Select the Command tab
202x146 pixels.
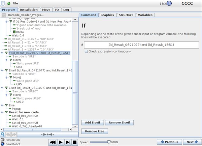pos(89,15)
